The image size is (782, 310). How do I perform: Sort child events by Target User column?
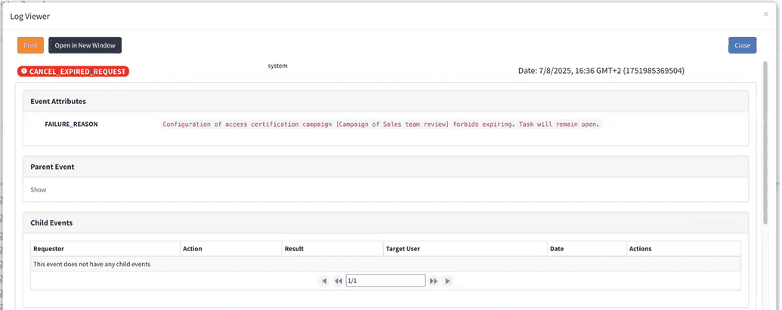click(x=403, y=249)
